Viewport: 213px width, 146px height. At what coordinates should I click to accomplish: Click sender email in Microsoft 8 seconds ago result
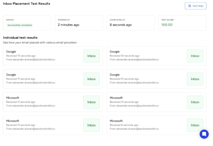click(134, 129)
